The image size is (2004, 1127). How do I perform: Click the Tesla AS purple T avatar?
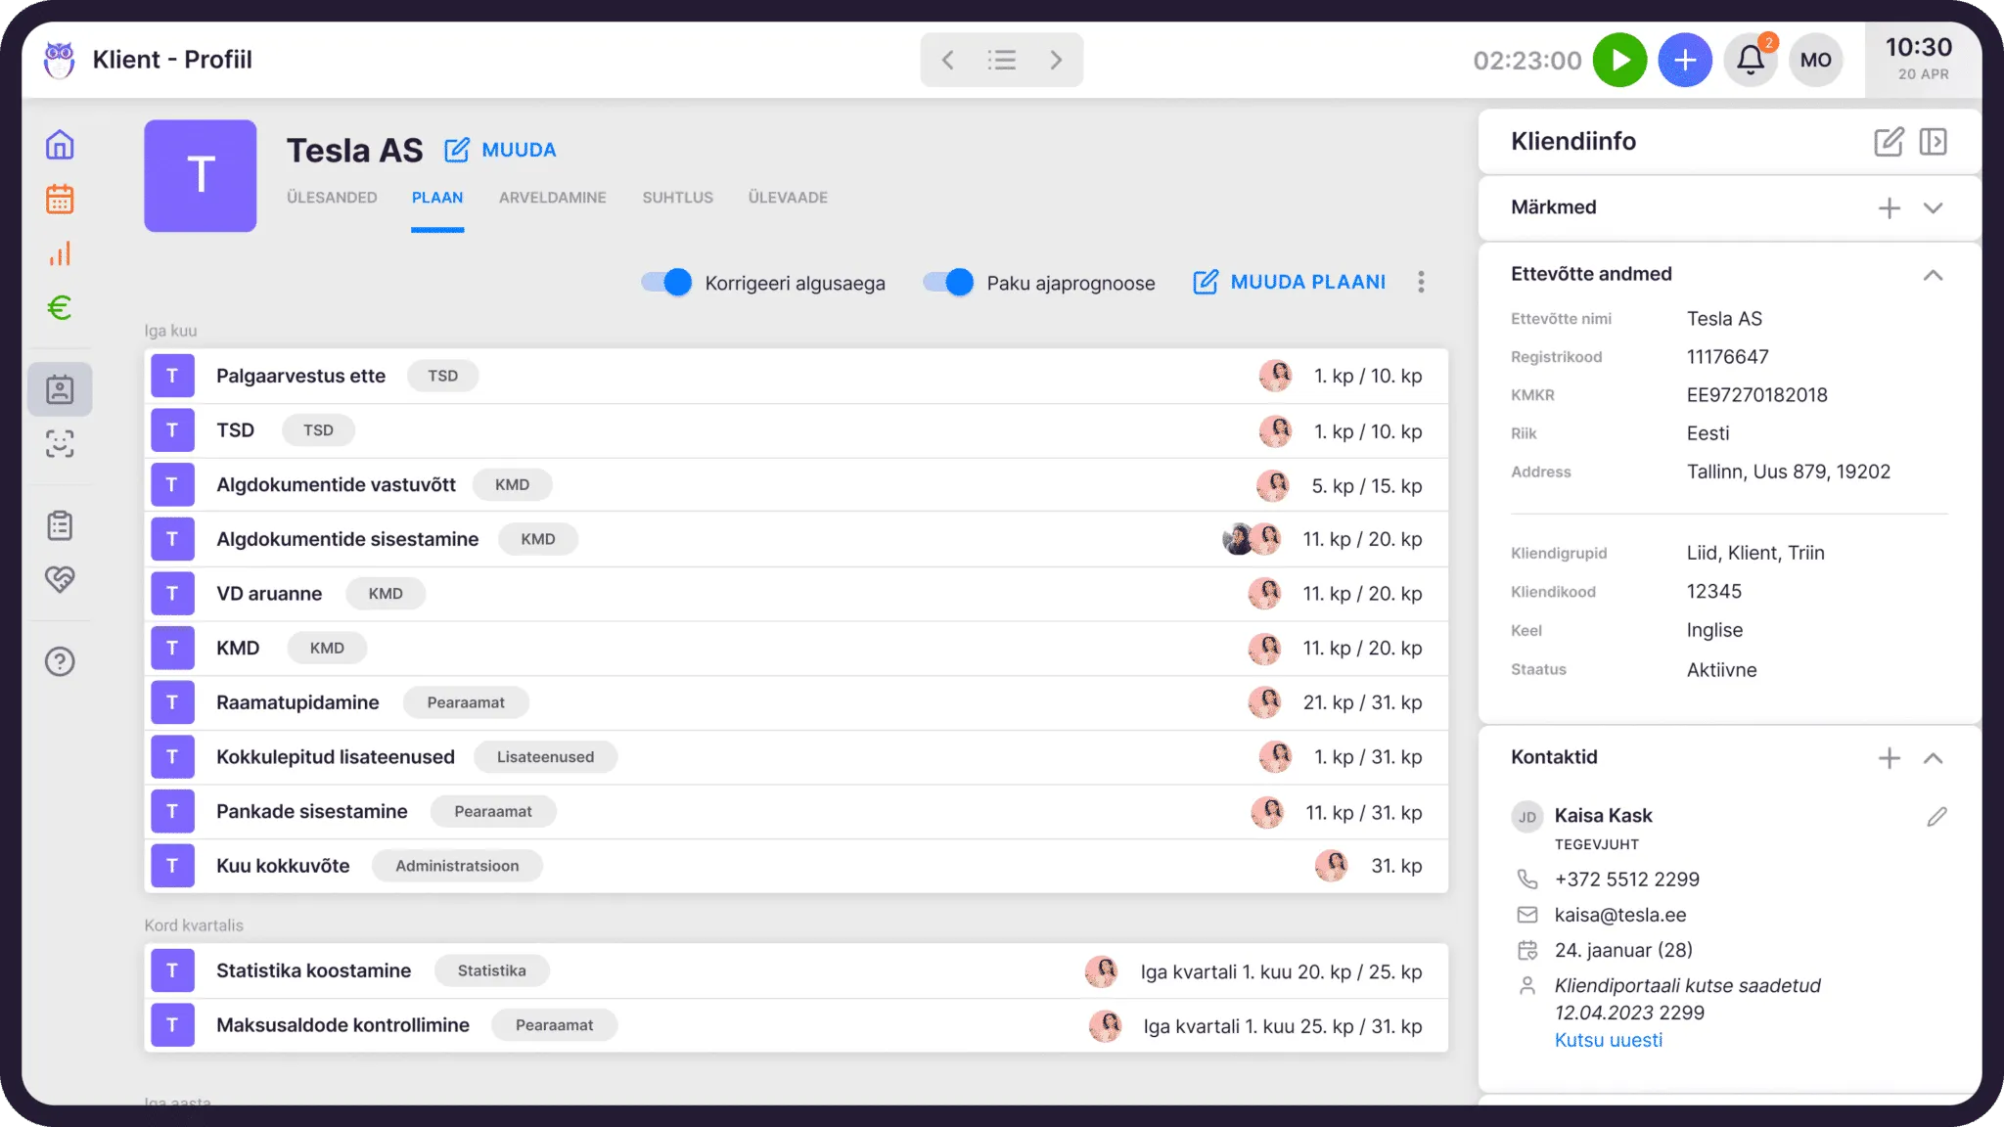coord(201,176)
